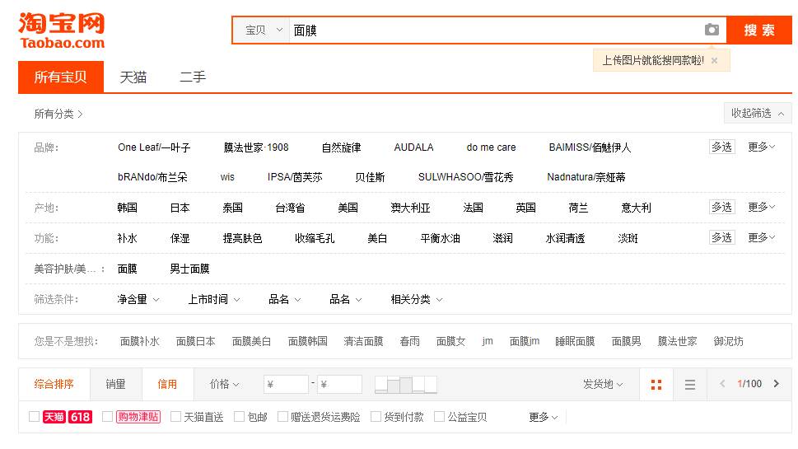Filter by brand AUDALA
The width and height of the screenshot is (798, 449).
click(x=413, y=147)
